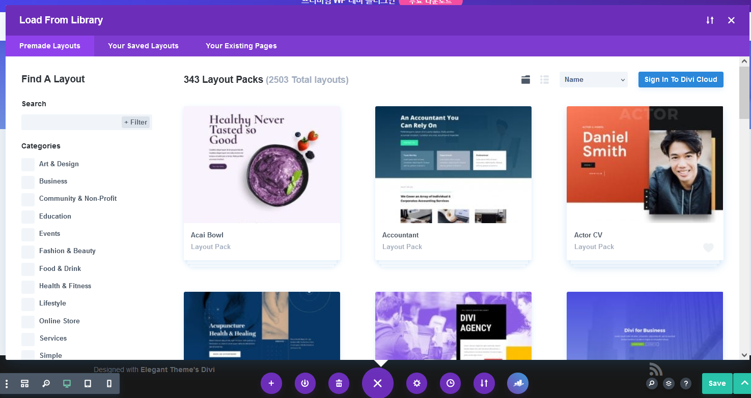Check the Online Store category
The height and width of the screenshot is (398, 751).
coord(28,321)
